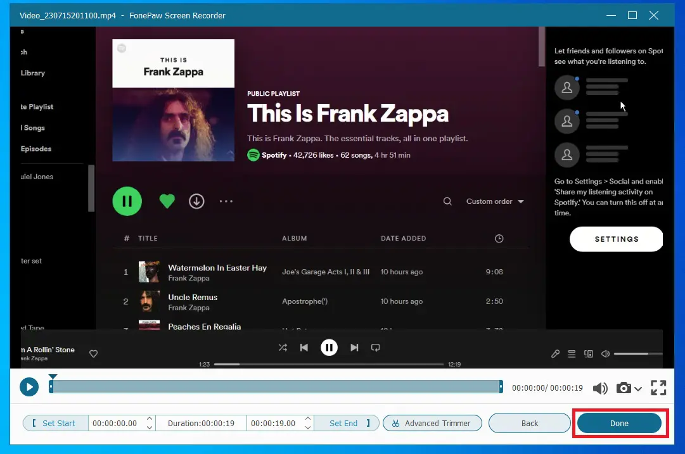
Task: Click the end time field 00:00:19.00
Action: click(x=274, y=423)
